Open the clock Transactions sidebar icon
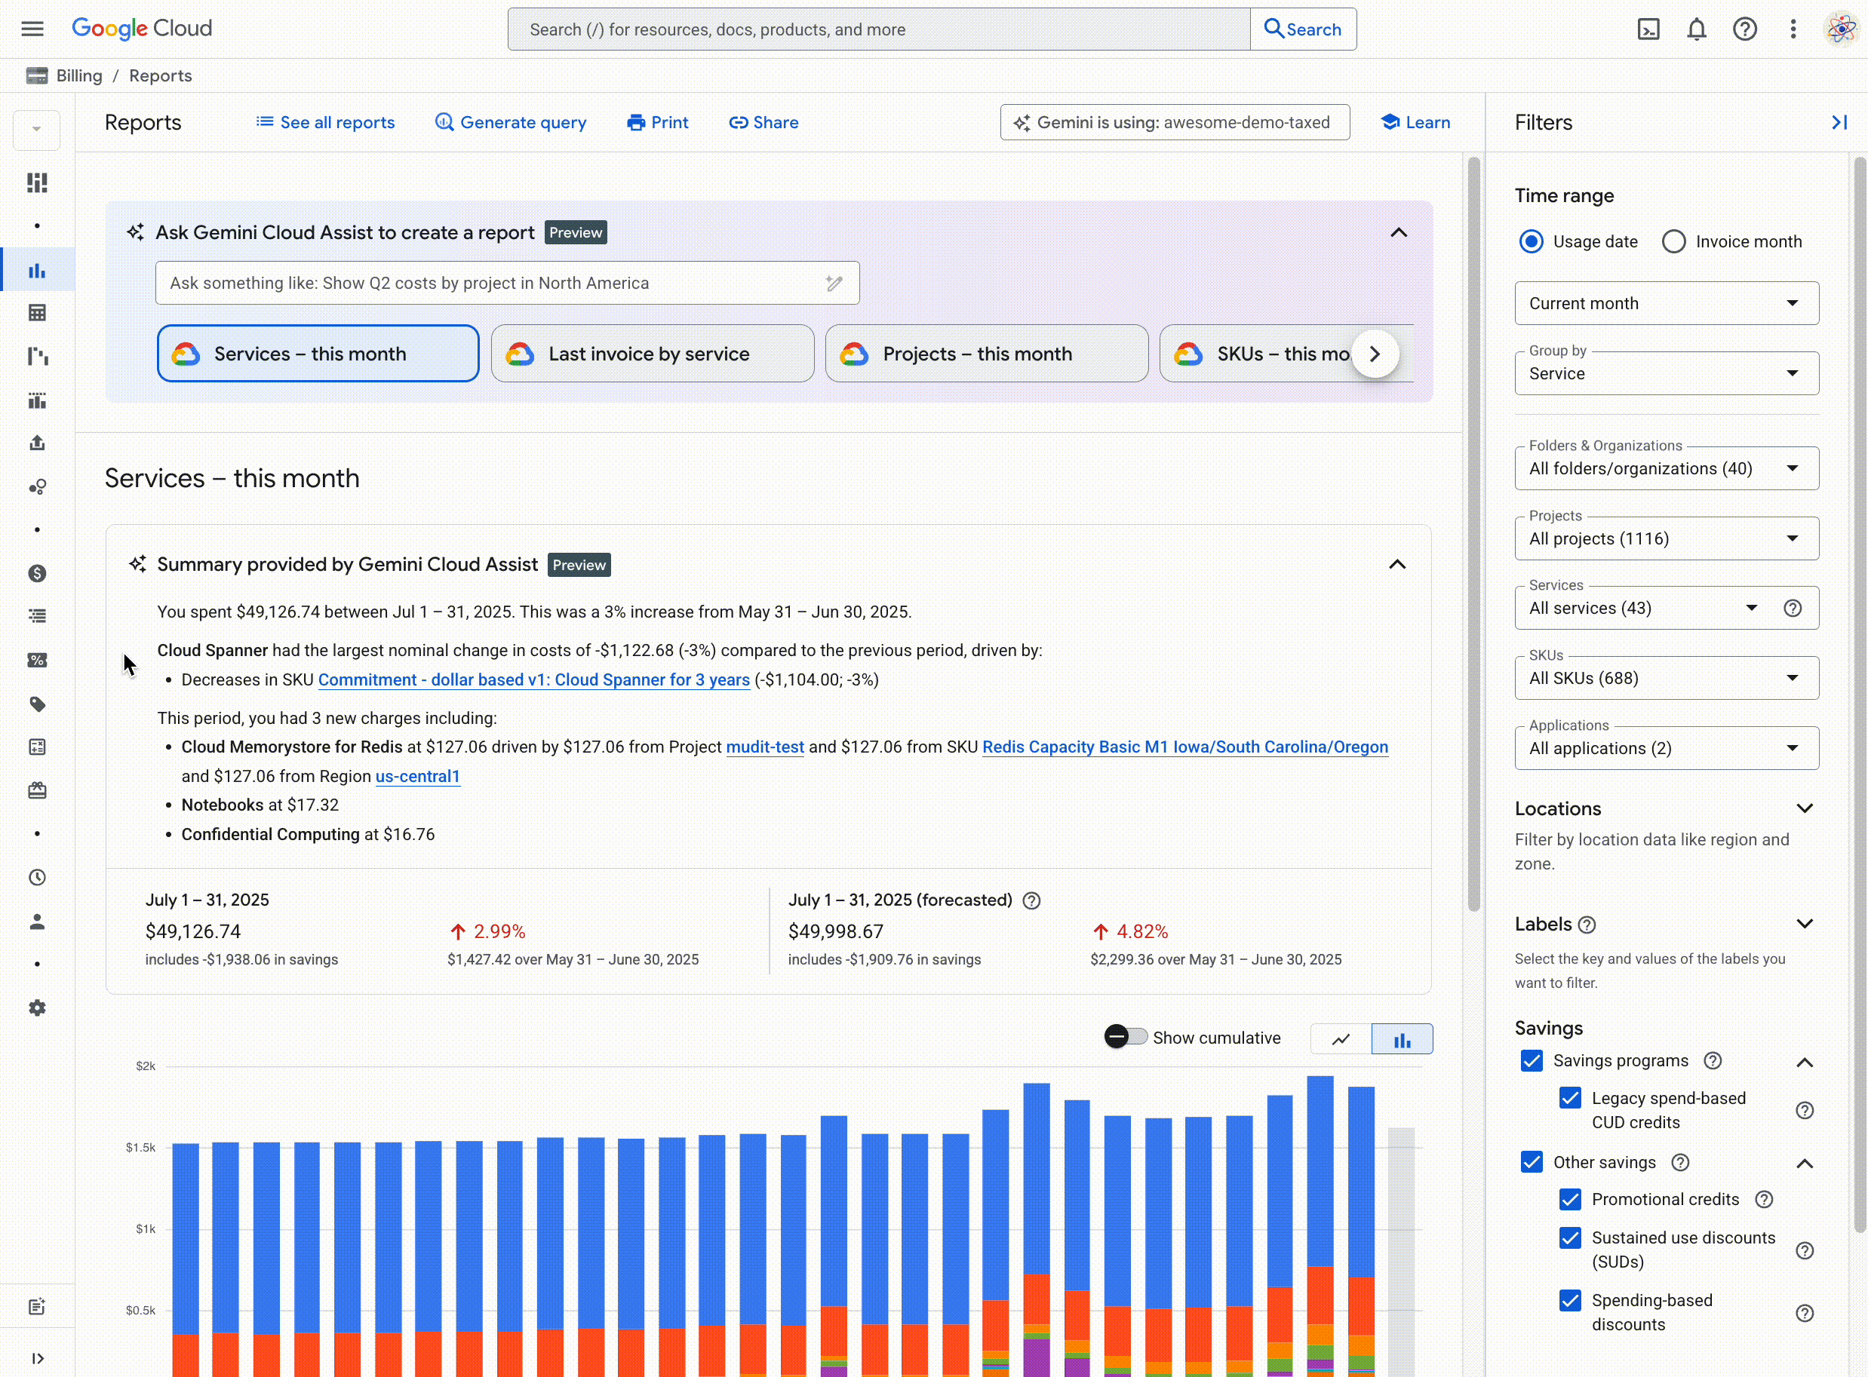The width and height of the screenshot is (1868, 1377). pos(37,878)
